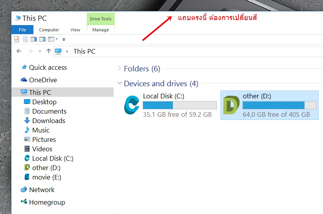
Task: Open the Manage tab
Action: 101,30
